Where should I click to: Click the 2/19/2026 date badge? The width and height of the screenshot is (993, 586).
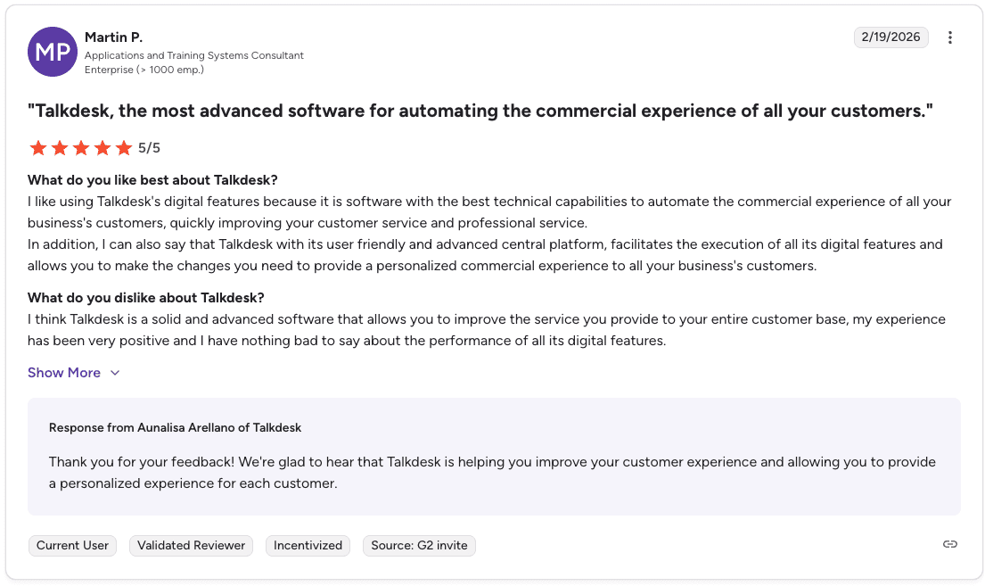[891, 37]
